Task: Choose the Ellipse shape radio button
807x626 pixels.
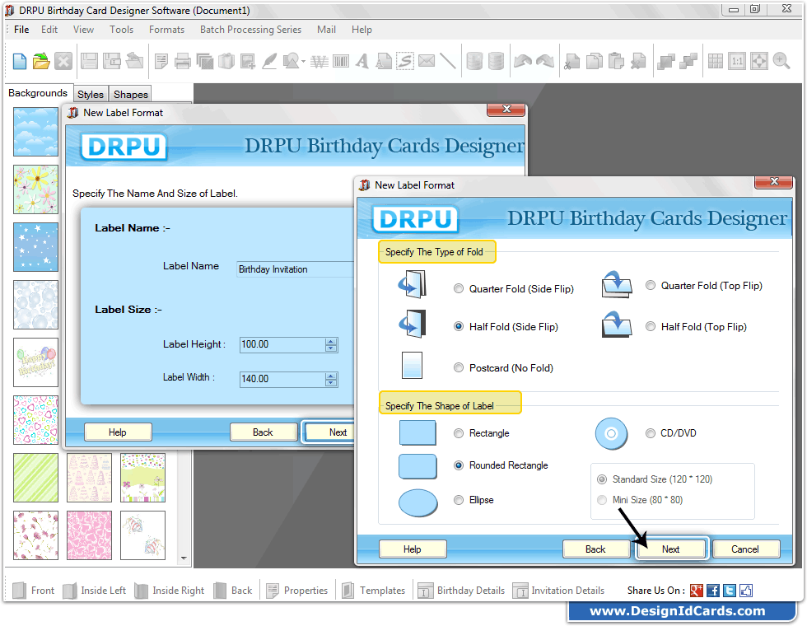Action: tap(459, 500)
